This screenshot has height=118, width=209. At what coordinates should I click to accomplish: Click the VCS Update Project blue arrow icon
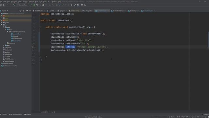59,5
